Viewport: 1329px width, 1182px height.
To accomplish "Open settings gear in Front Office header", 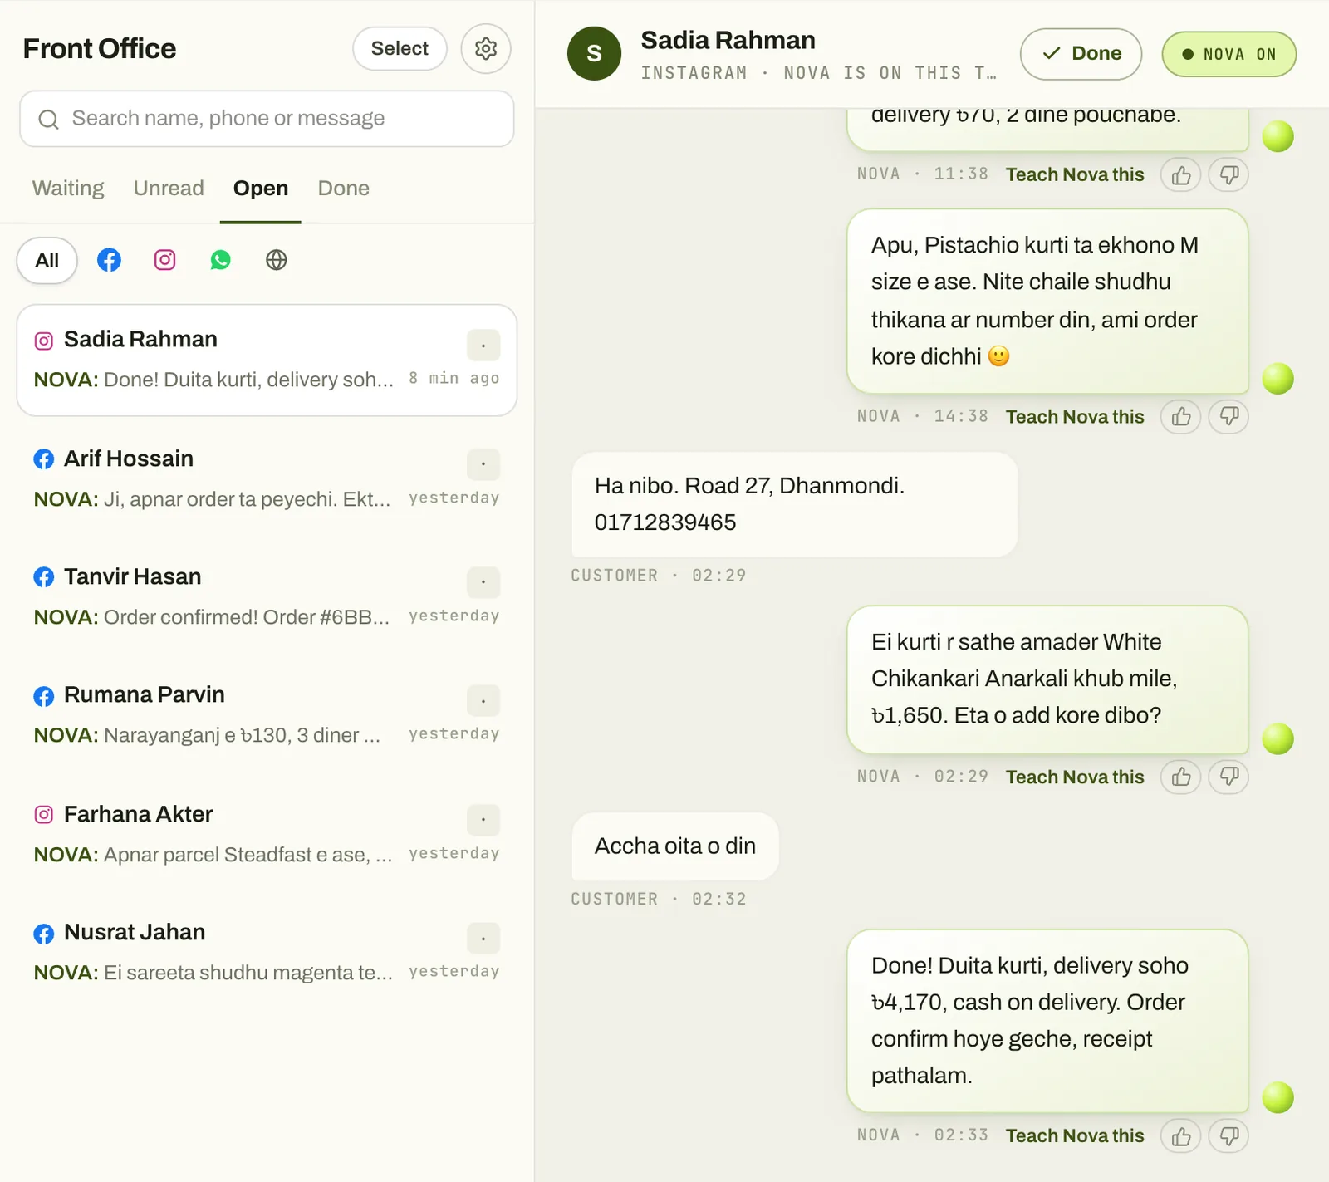I will (x=486, y=48).
